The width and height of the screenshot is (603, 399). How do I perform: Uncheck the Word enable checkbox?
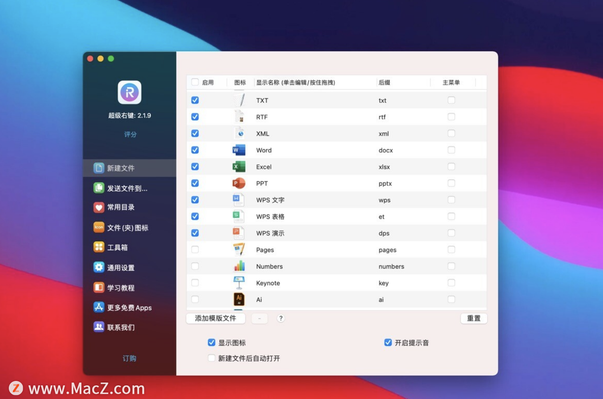click(x=195, y=150)
